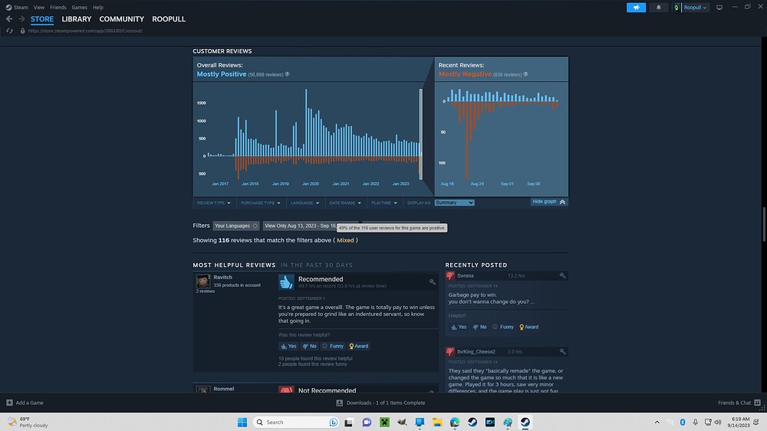Screen dimensions: 767x431
Task: Go back with the navigation back arrow
Action: [x=9, y=18]
